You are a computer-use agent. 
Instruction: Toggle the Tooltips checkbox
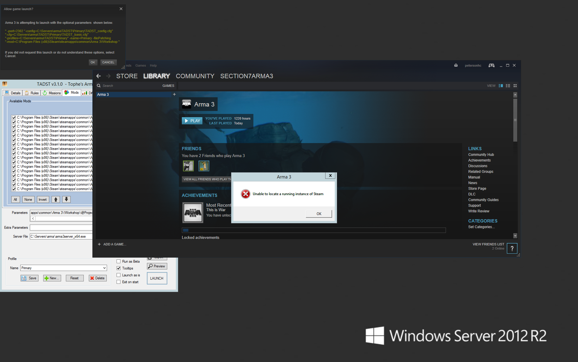[x=119, y=268]
